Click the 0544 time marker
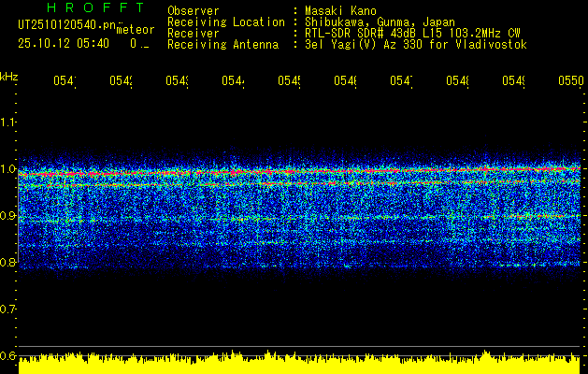The height and width of the screenshot is (374, 588). pyautogui.click(x=233, y=80)
